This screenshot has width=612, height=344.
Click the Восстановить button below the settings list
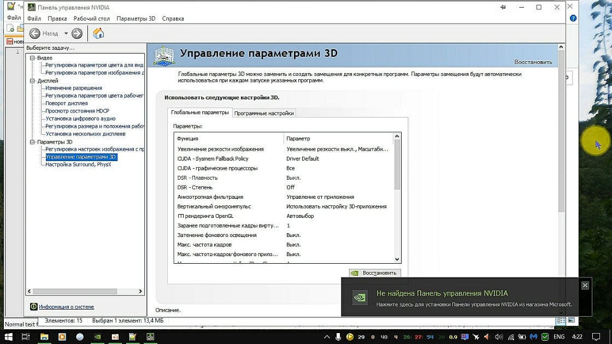coord(375,273)
